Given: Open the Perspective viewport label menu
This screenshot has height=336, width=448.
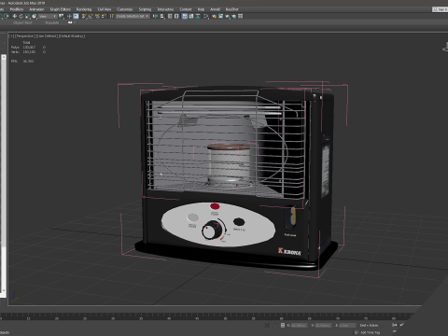Looking at the screenshot, I should [x=25, y=36].
